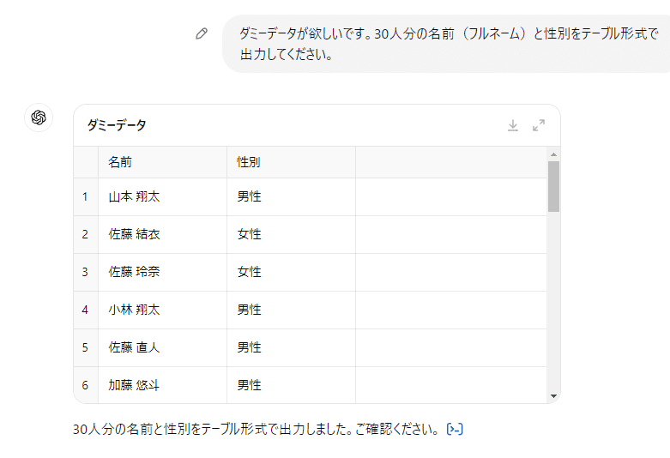670x458 pixels.
Task: Click the edit message pencil icon
Action: click(x=202, y=33)
